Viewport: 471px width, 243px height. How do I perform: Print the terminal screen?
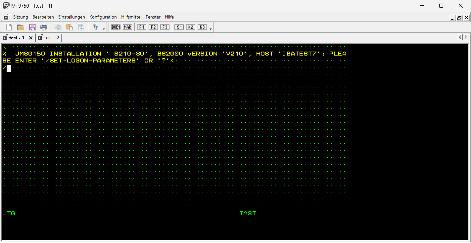[x=44, y=27]
